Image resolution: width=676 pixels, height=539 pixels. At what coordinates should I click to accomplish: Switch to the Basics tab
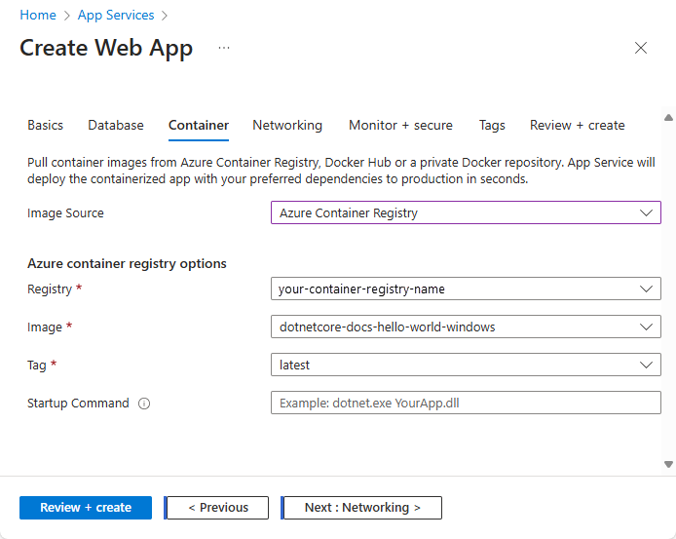pos(45,125)
